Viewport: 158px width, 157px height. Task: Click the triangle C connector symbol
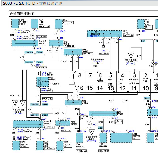131,55
